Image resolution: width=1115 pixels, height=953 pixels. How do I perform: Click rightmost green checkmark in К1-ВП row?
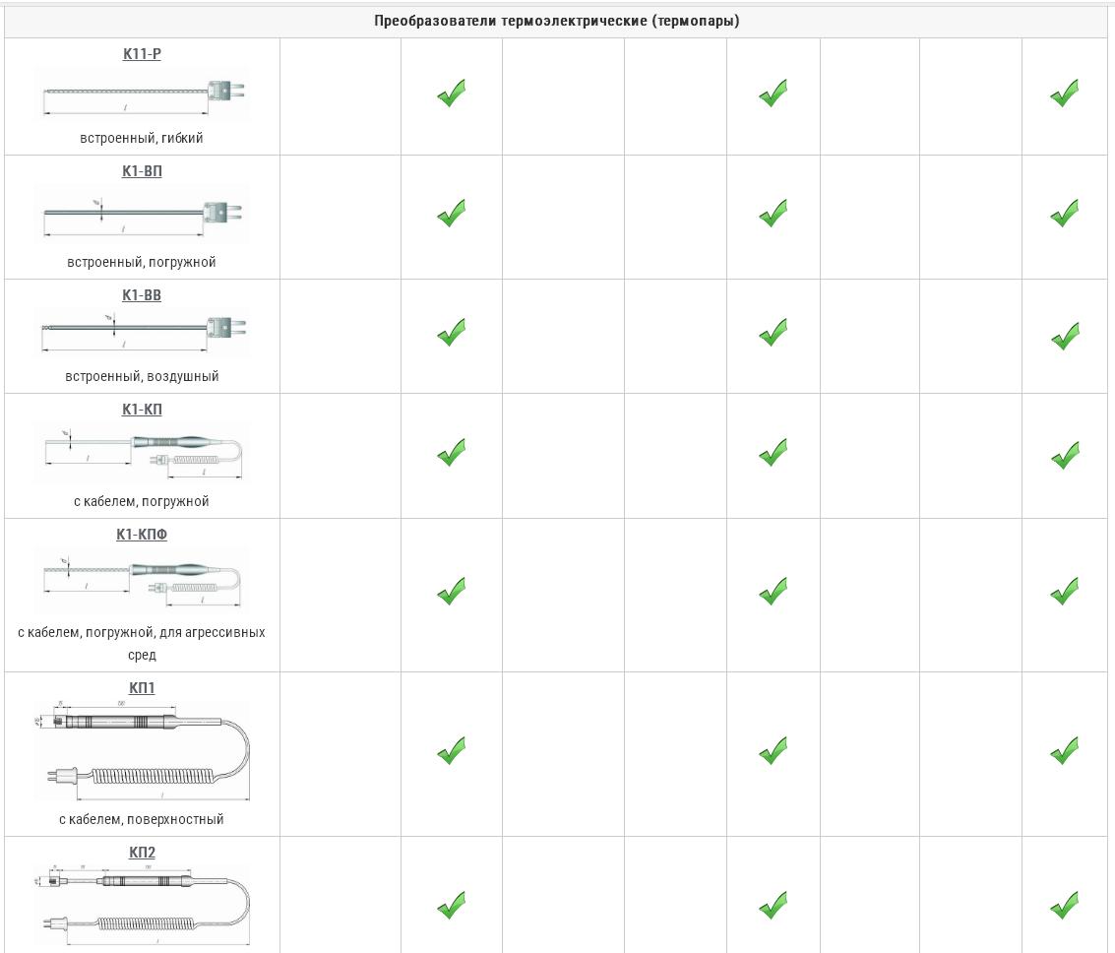(x=1064, y=214)
